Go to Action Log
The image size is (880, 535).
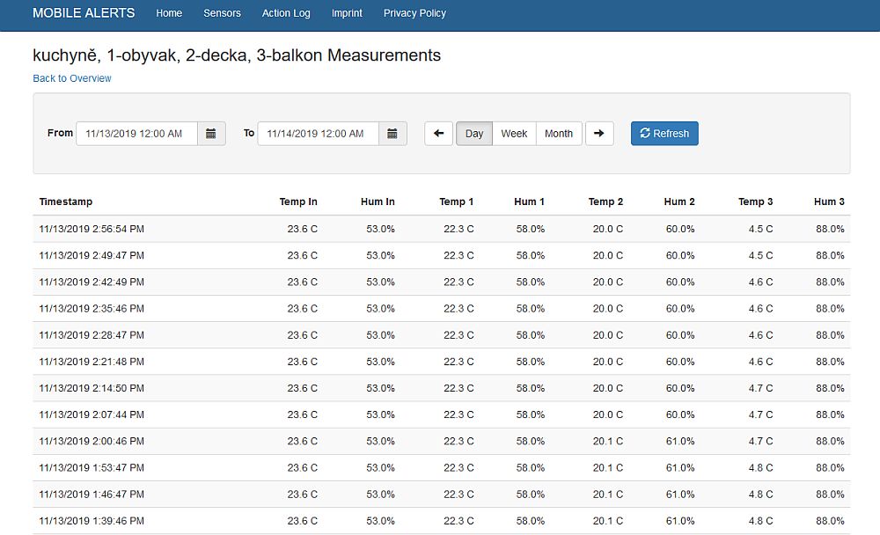[x=286, y=13]
